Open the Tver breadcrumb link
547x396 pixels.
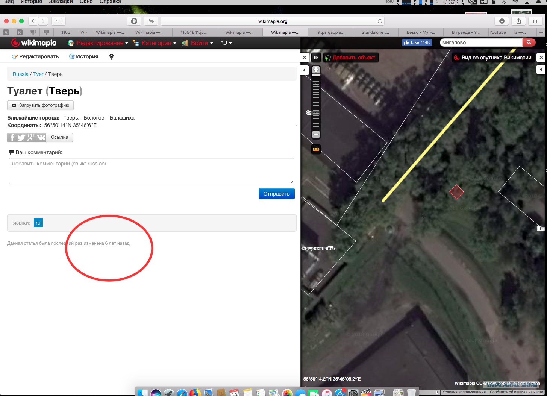point(38,74)
